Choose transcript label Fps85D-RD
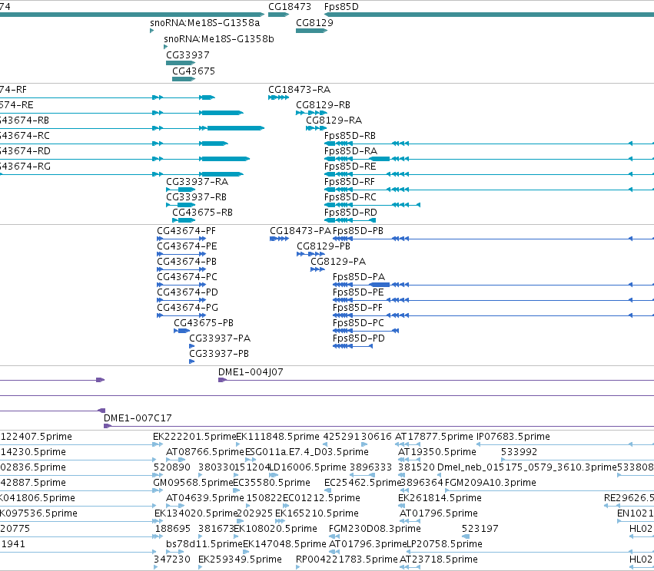Screen dimensions: 654x571 point(350,213)
